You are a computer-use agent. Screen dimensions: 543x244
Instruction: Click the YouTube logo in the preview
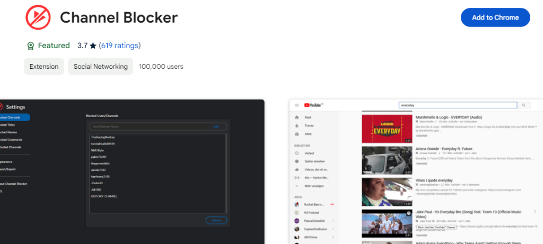pos(313,105)
